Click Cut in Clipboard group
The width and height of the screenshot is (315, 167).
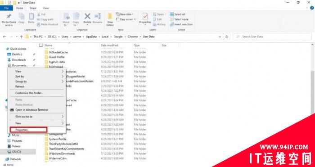click(x=41, y=14)
